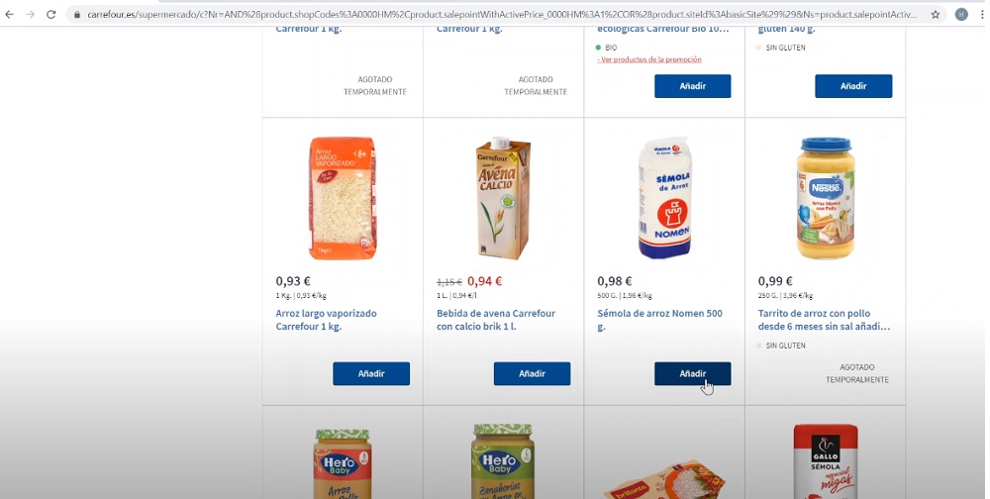Click the padlock site info icon
This screenshot has width=990, height=499.
(76, 15)
